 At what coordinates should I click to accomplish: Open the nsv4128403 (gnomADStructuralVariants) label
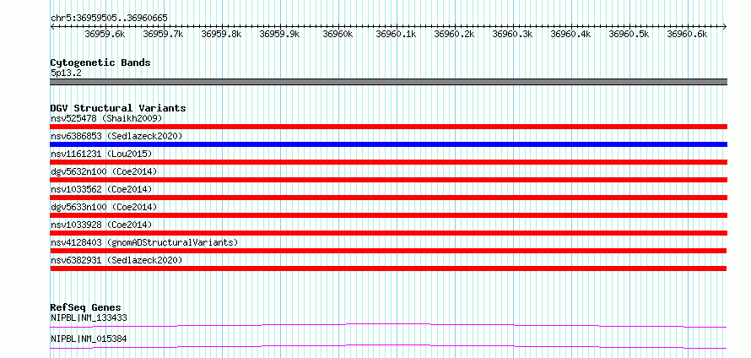coord(144,242)
